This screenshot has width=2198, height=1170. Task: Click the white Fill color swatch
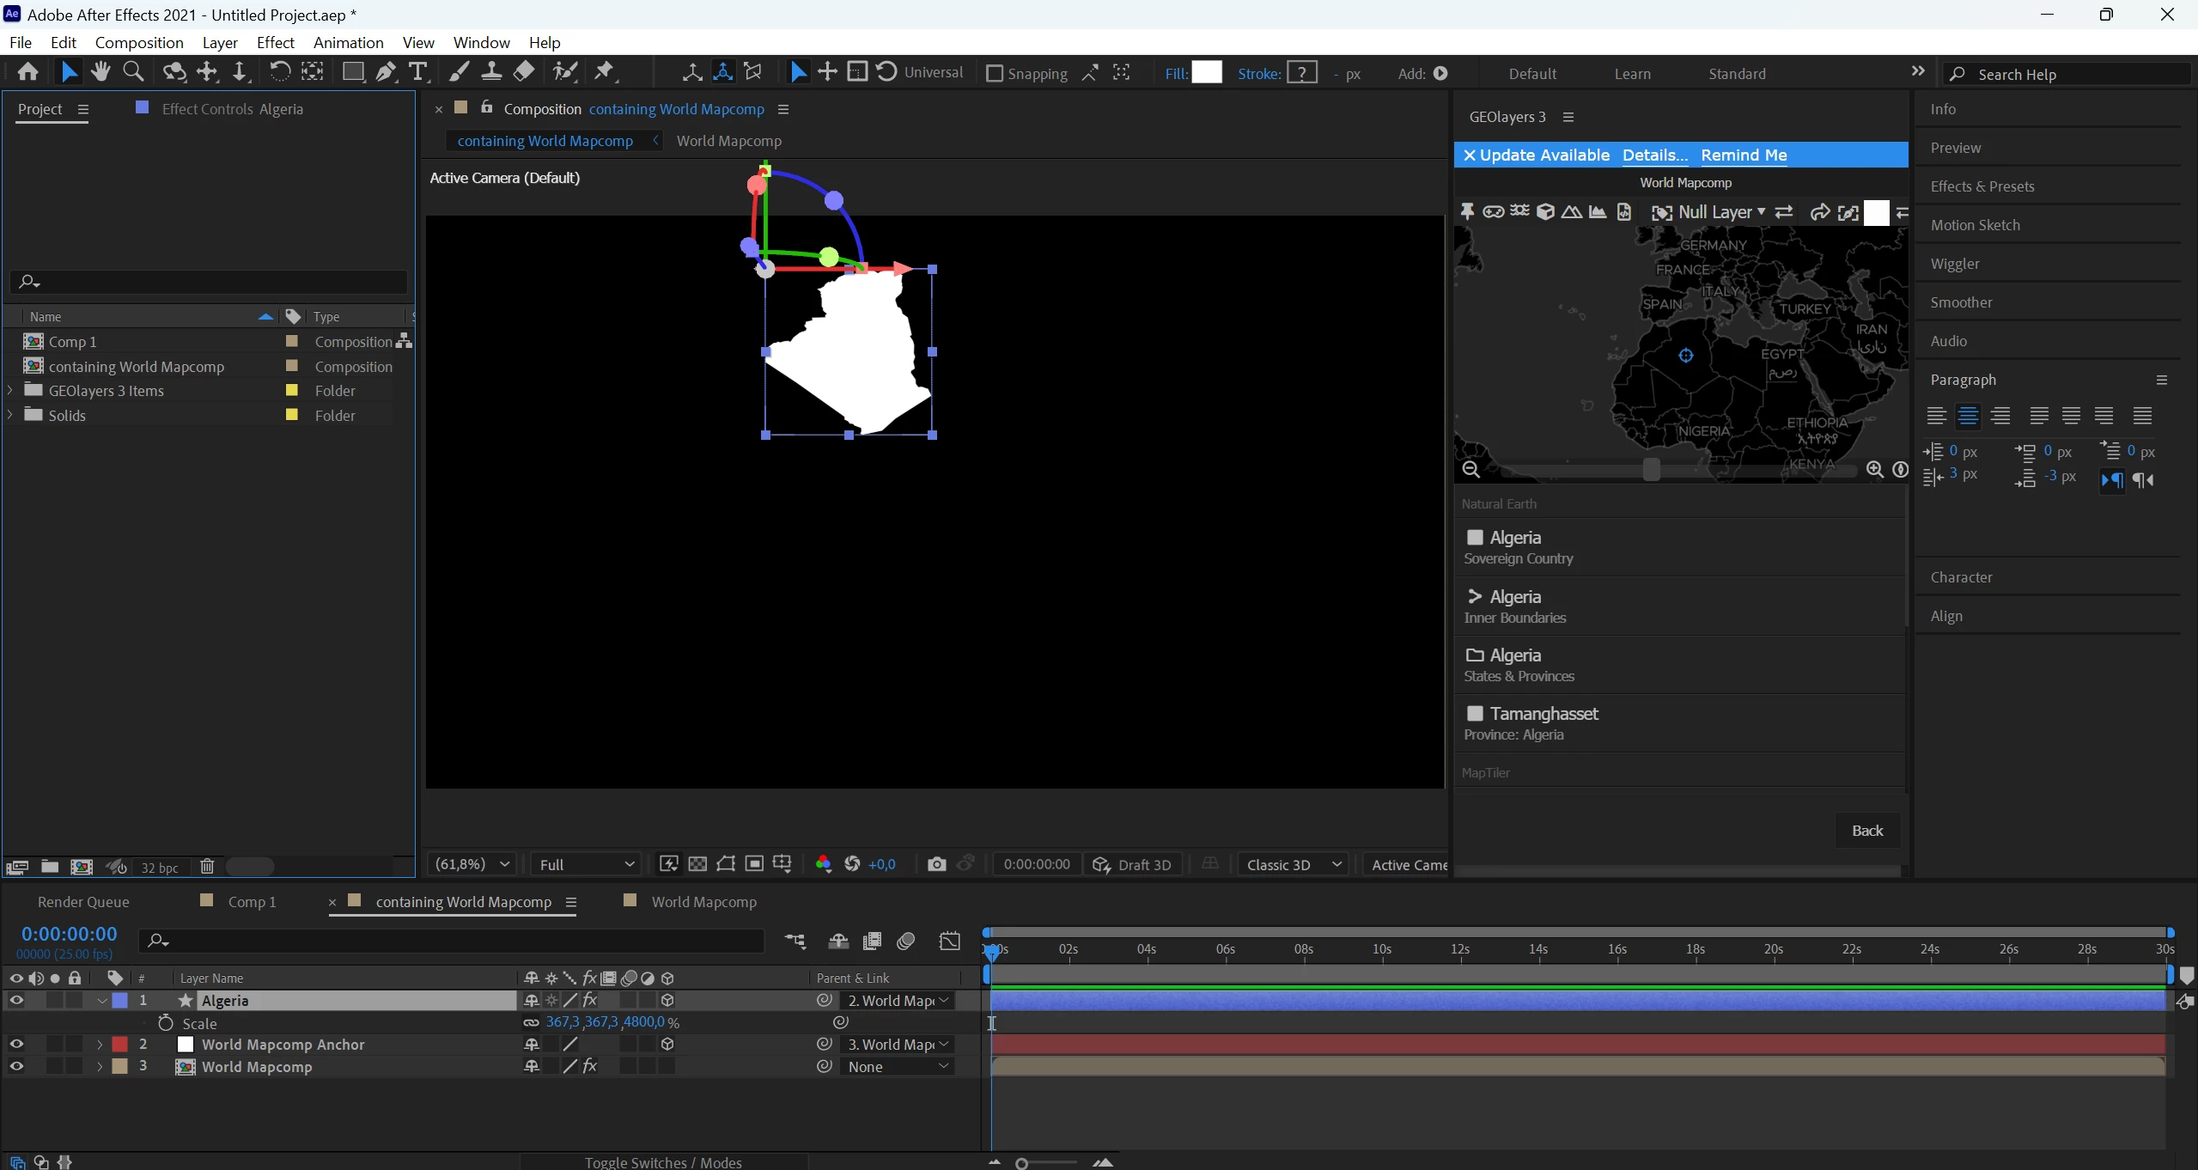[1207, 73]
